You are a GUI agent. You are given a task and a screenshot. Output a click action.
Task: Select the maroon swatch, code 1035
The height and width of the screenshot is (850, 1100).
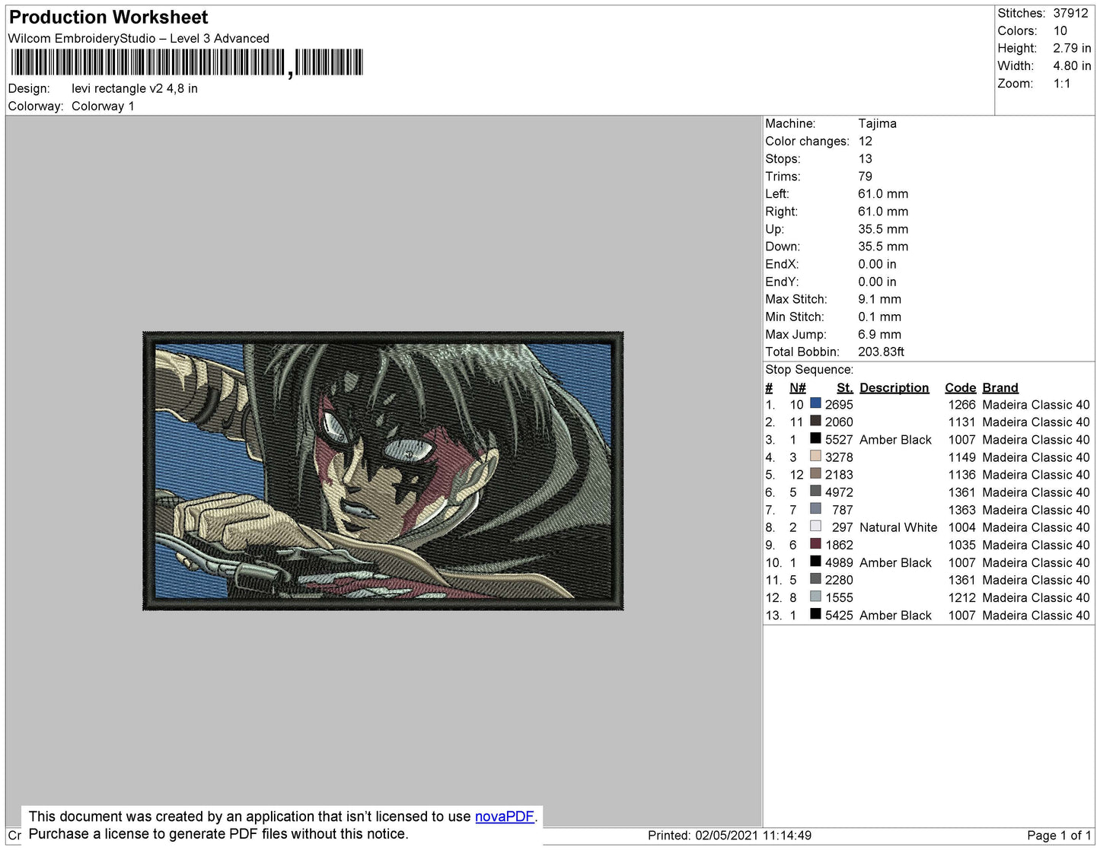(815, 543)
